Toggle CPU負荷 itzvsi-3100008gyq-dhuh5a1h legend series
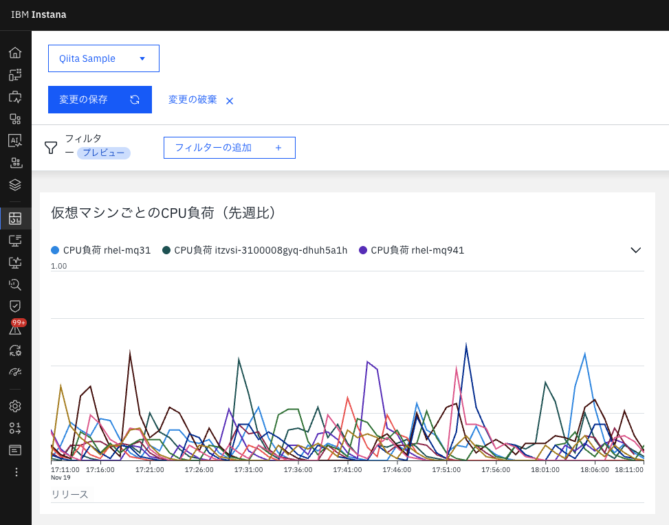Image resolution: width=669 pixels, height=525 pixels. click(254, 250)
